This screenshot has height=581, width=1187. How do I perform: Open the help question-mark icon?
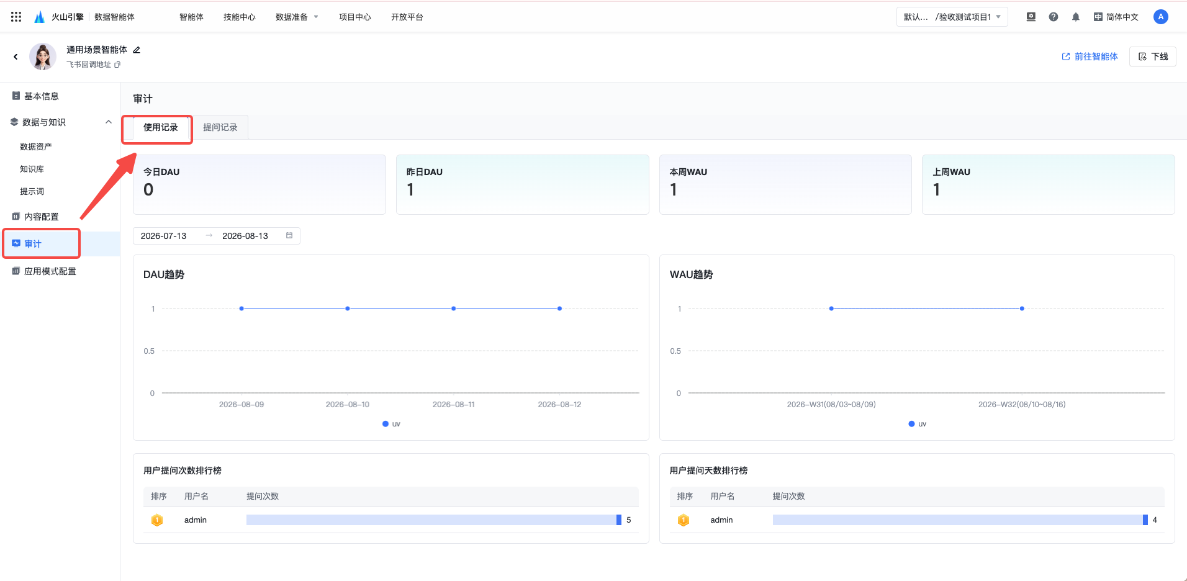click(1054, 17)
